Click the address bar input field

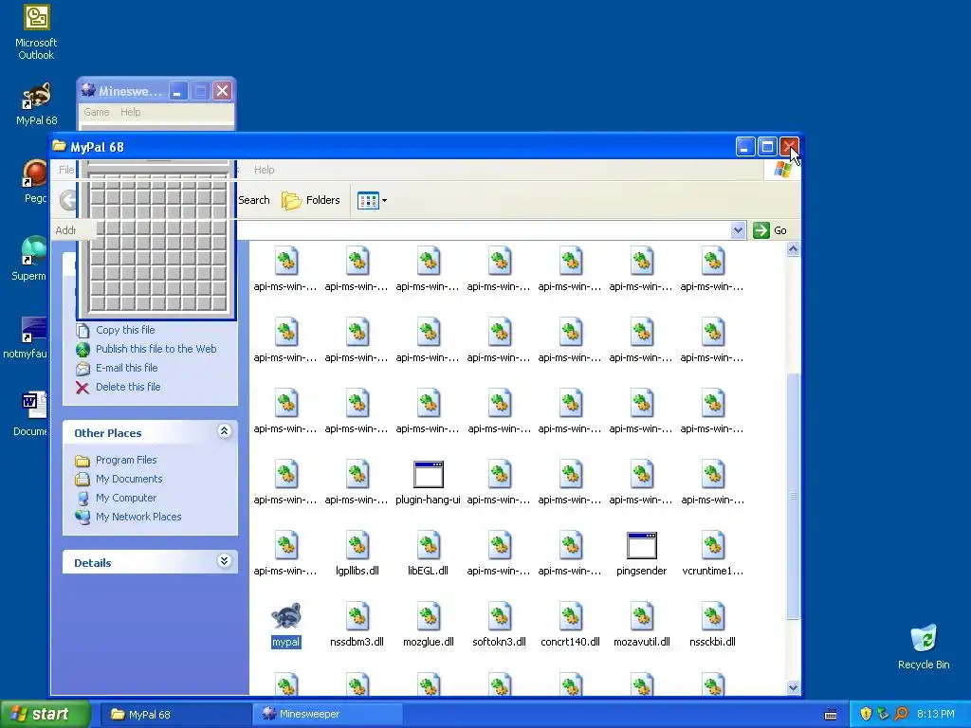click(483, 230)
